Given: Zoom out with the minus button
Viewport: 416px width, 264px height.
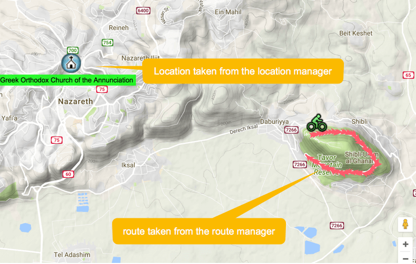Looking at the screenshot, I should pos(405,258).
